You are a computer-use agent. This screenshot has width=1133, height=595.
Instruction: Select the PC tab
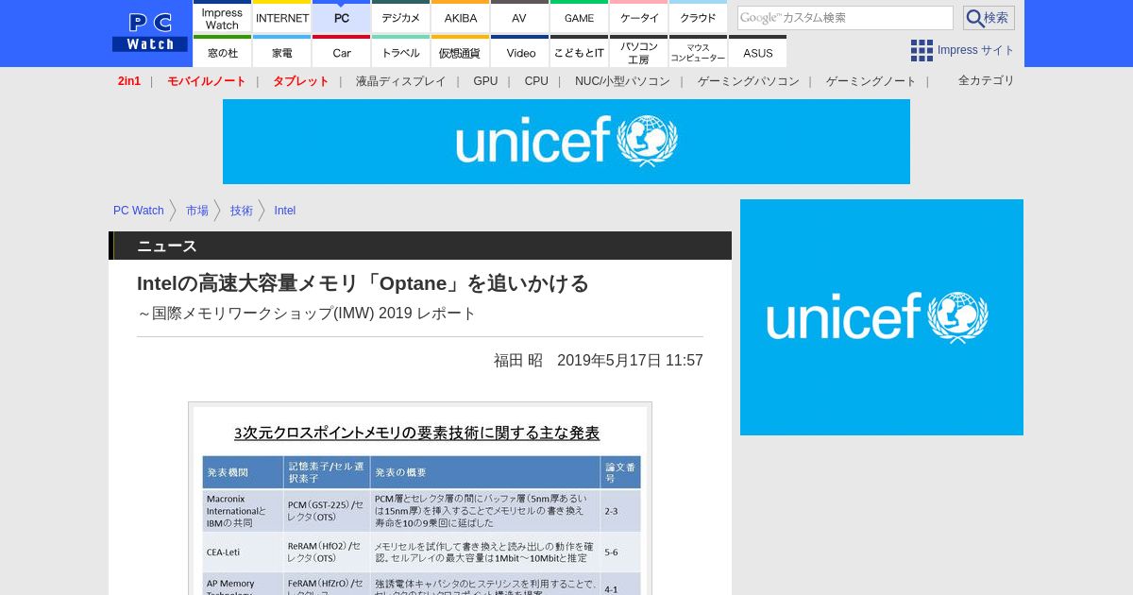click(x=342, y=16)
